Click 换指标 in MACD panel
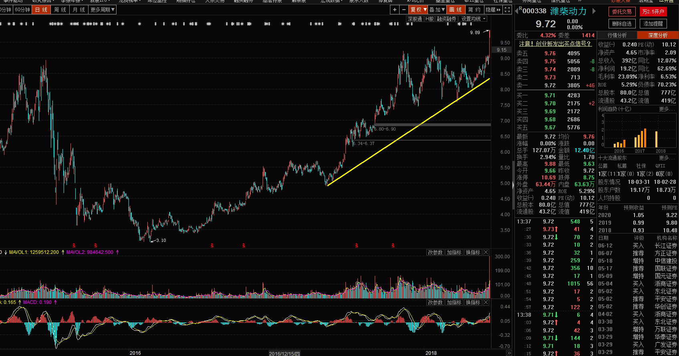 473,302
